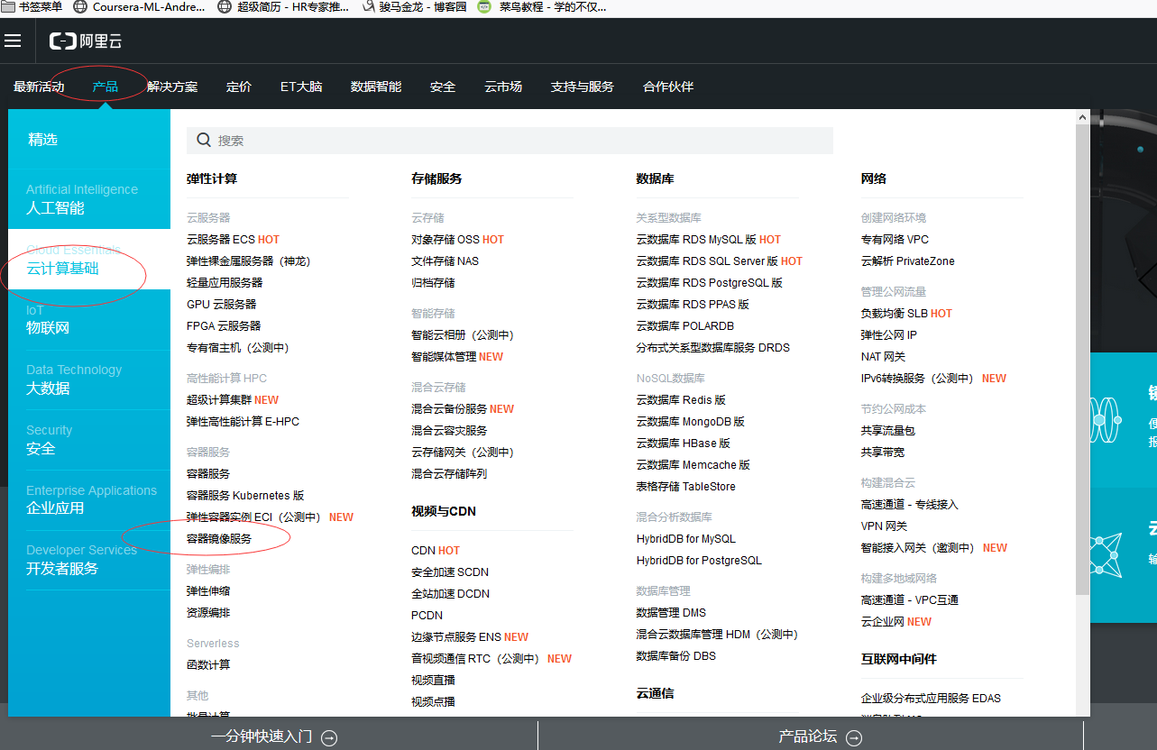Viewport: 1157px width, 750px height.
Task: Click the product panel vertical scrollbar
Action: click(x=1082, y=361)
